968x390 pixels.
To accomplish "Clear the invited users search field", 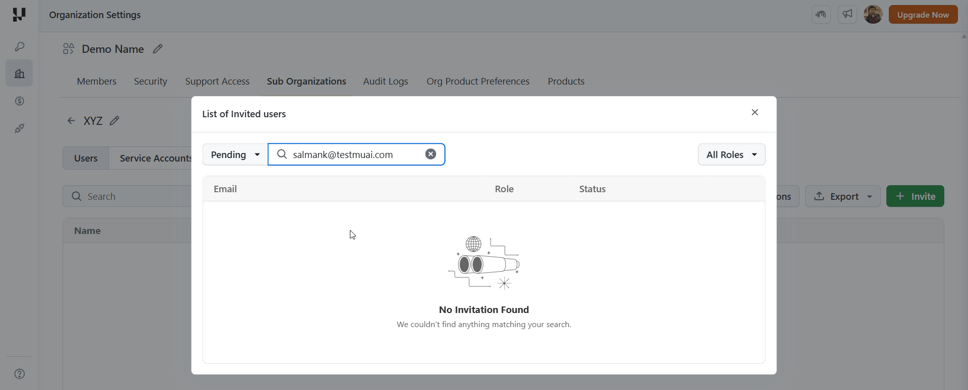I will (431, 154).
